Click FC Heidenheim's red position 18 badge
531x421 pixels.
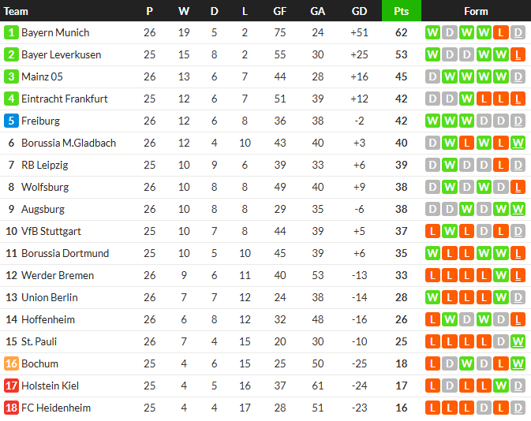pyautogui.click(x=11, y=408)
